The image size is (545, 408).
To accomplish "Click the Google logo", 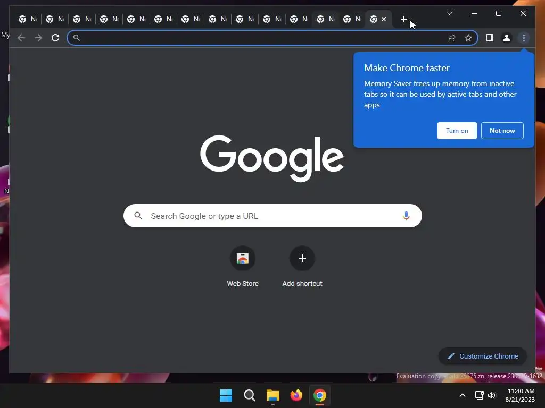I will point(272,158).
